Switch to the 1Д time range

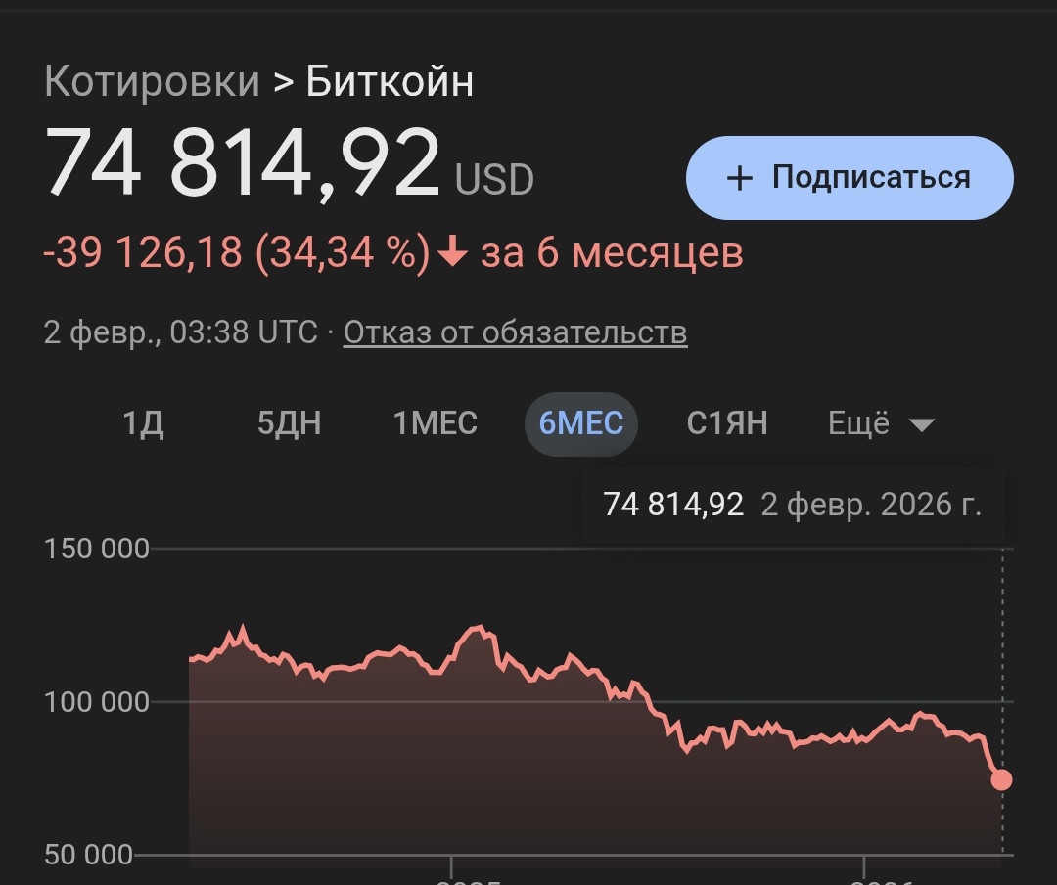(143, 423)
